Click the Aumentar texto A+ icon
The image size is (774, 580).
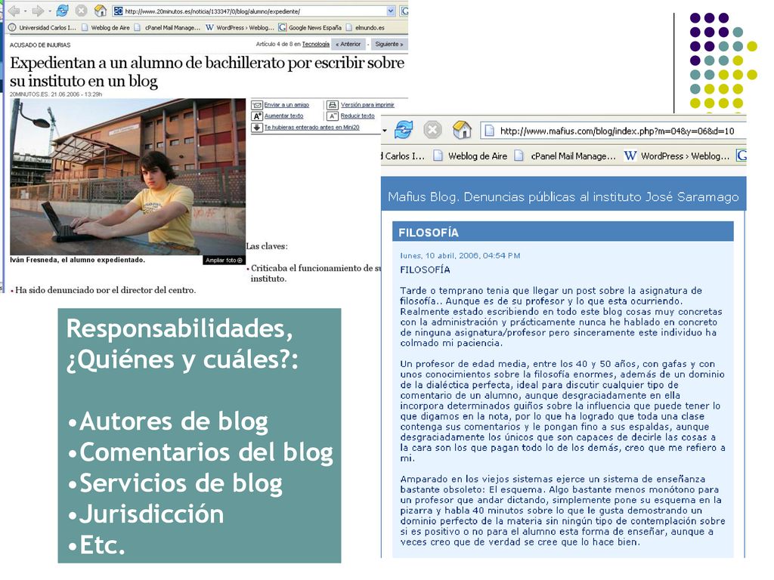(x=257, y=116)
